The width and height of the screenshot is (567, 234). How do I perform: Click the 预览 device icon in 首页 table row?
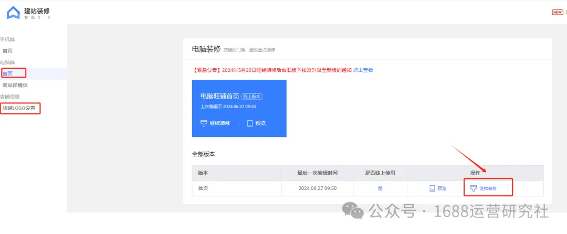click(x=432, y=188)
